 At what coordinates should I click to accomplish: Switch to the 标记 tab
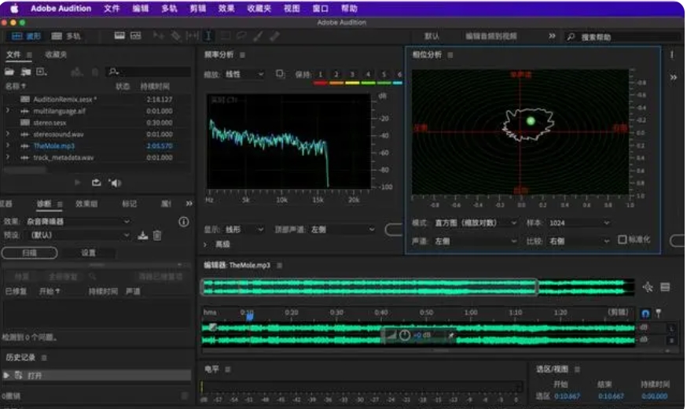pos(129,204)
